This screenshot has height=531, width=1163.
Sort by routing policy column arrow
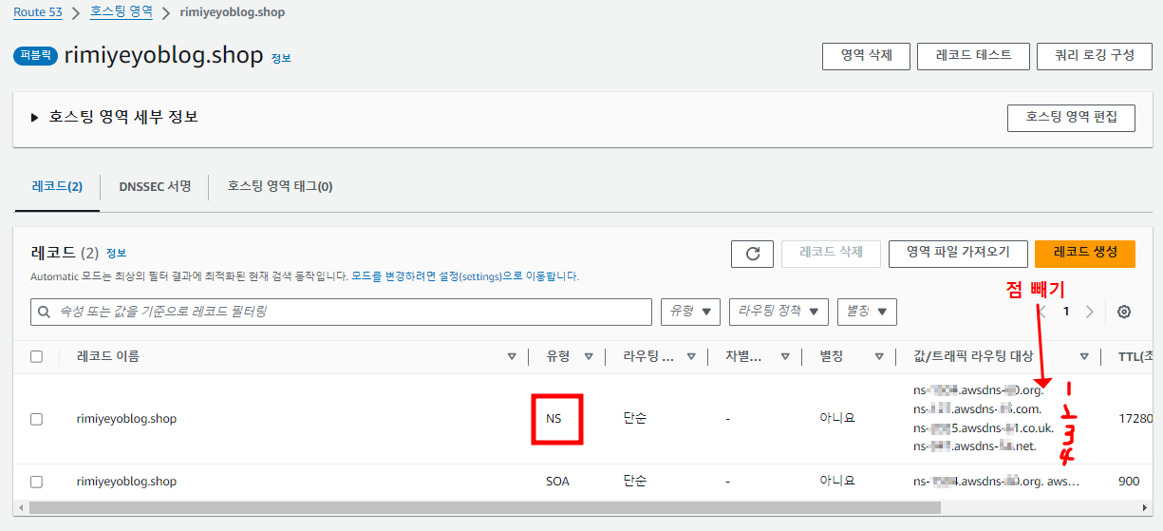pos(691,357)
